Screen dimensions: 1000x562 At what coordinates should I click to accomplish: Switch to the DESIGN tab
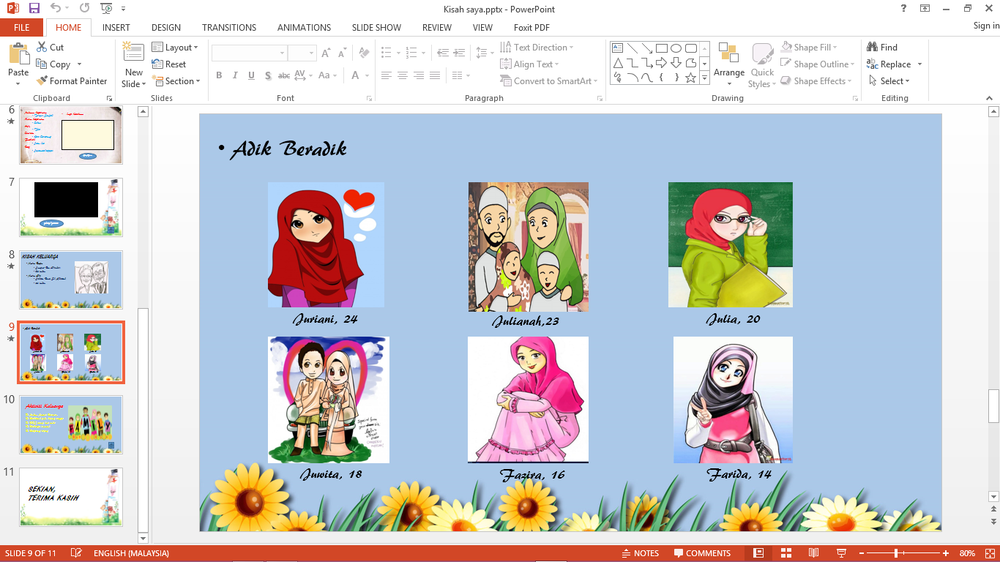click(x=166, y=28)
